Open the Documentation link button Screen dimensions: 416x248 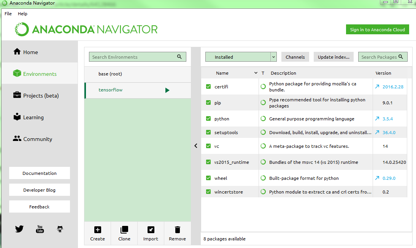click(40, 173)
